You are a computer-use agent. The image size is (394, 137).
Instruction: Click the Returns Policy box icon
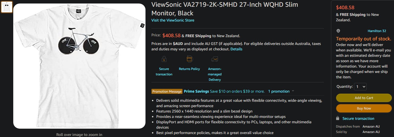pyautogui.click(x=189, y=59)
